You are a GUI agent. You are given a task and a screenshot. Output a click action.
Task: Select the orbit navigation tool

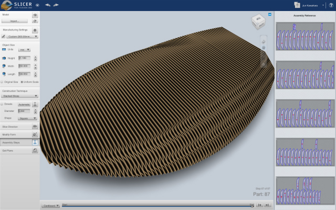pyautogui.click(x=264, y=42)
